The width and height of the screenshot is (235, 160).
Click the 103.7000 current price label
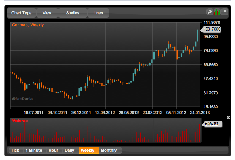click(212, 29)
